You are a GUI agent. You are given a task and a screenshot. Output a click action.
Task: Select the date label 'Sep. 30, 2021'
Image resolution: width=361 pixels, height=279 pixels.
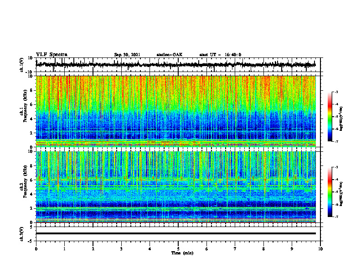pyautogui.click(x=127, y=55)
